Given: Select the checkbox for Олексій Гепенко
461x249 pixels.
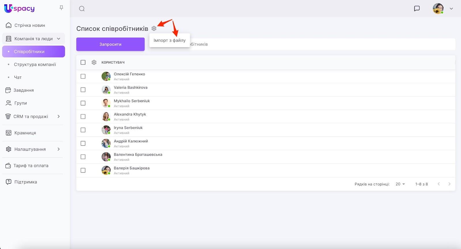Looking at the screenshot, I should point(83,76).
